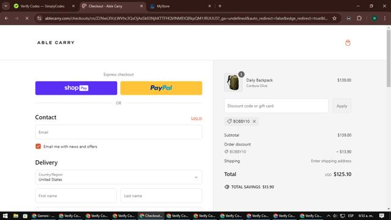Show hidden system tray icons
391x220 pixels.
pyautogui.click(x=329, y=216)
